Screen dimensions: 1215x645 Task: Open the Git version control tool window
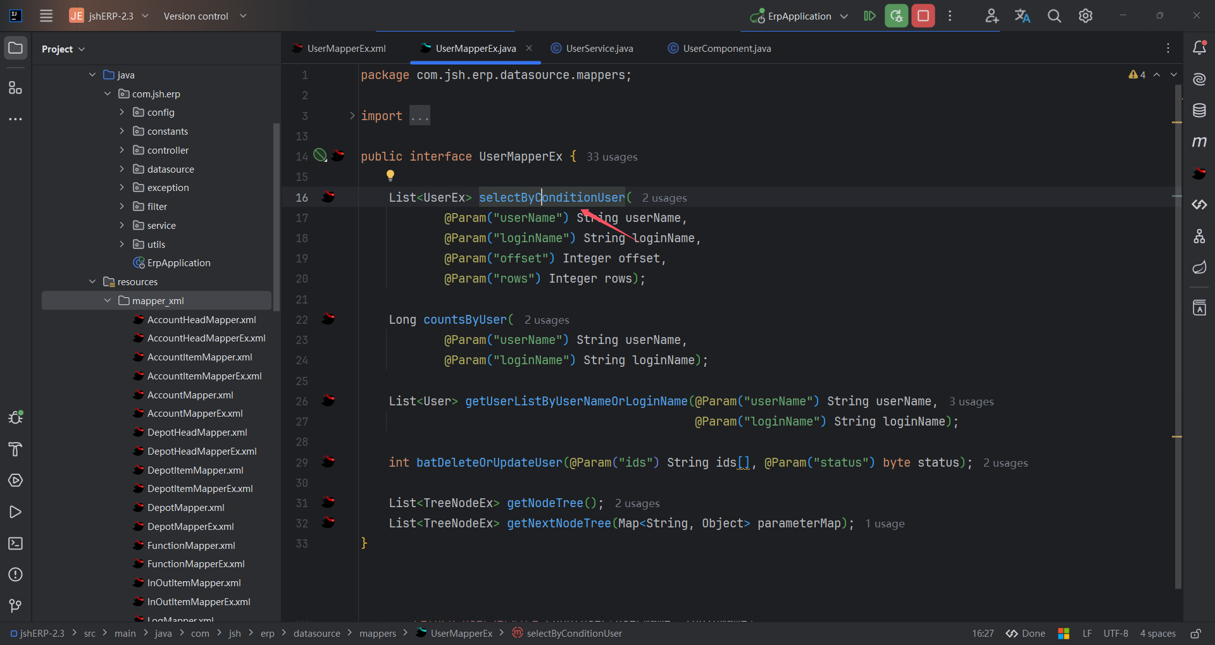[x=15, y=606]
